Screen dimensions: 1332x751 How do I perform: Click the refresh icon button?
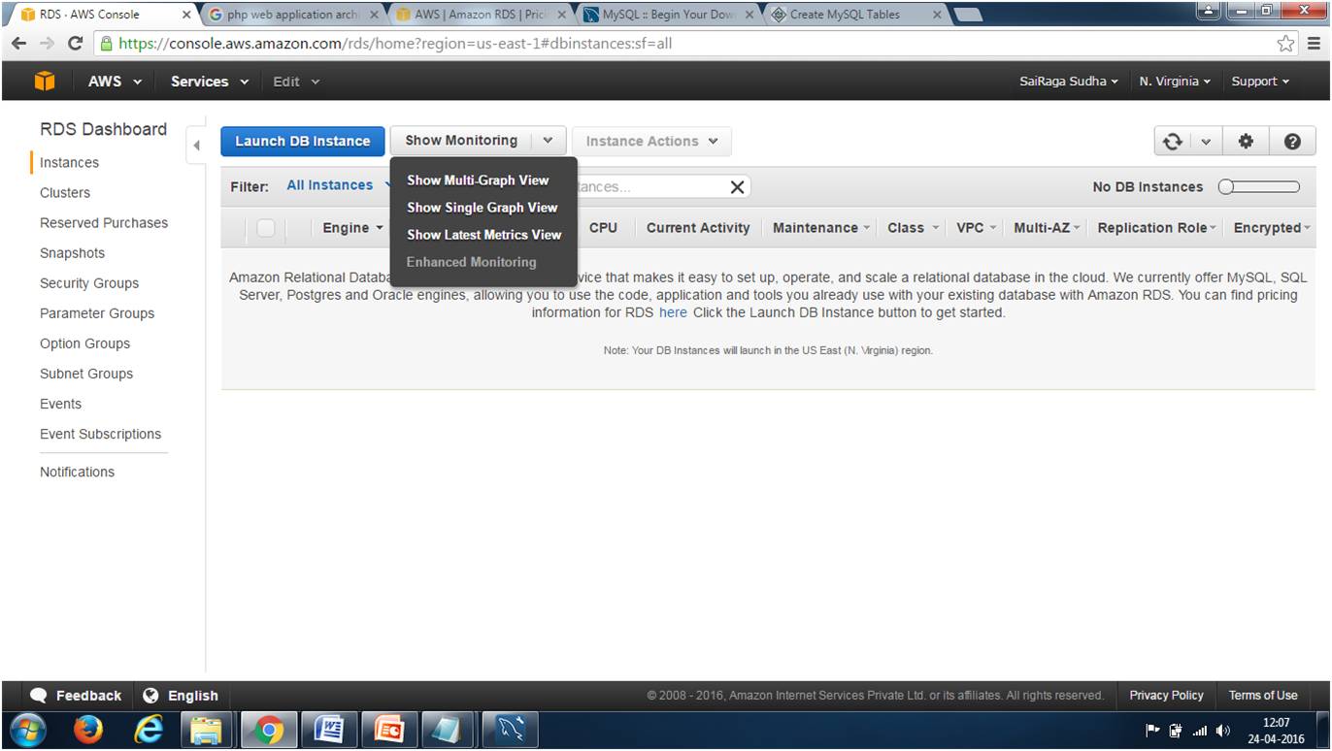point(1172,142)
